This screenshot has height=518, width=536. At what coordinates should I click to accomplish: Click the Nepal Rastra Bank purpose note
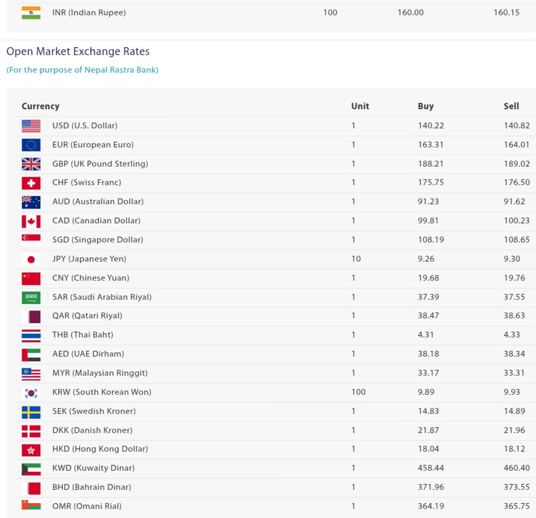pyautogui.click(x=82, y=70)
